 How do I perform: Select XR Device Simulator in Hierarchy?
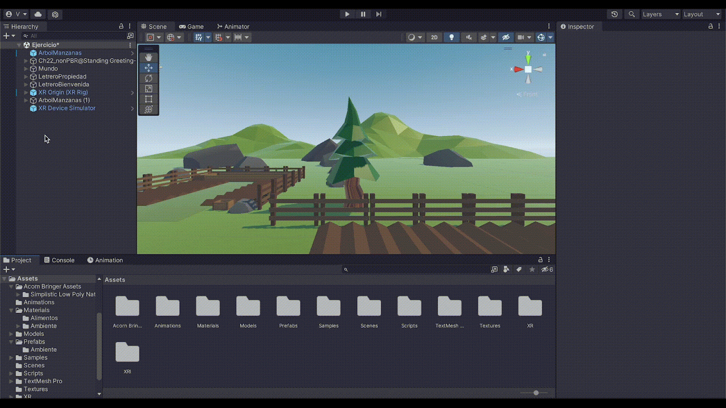67,108
